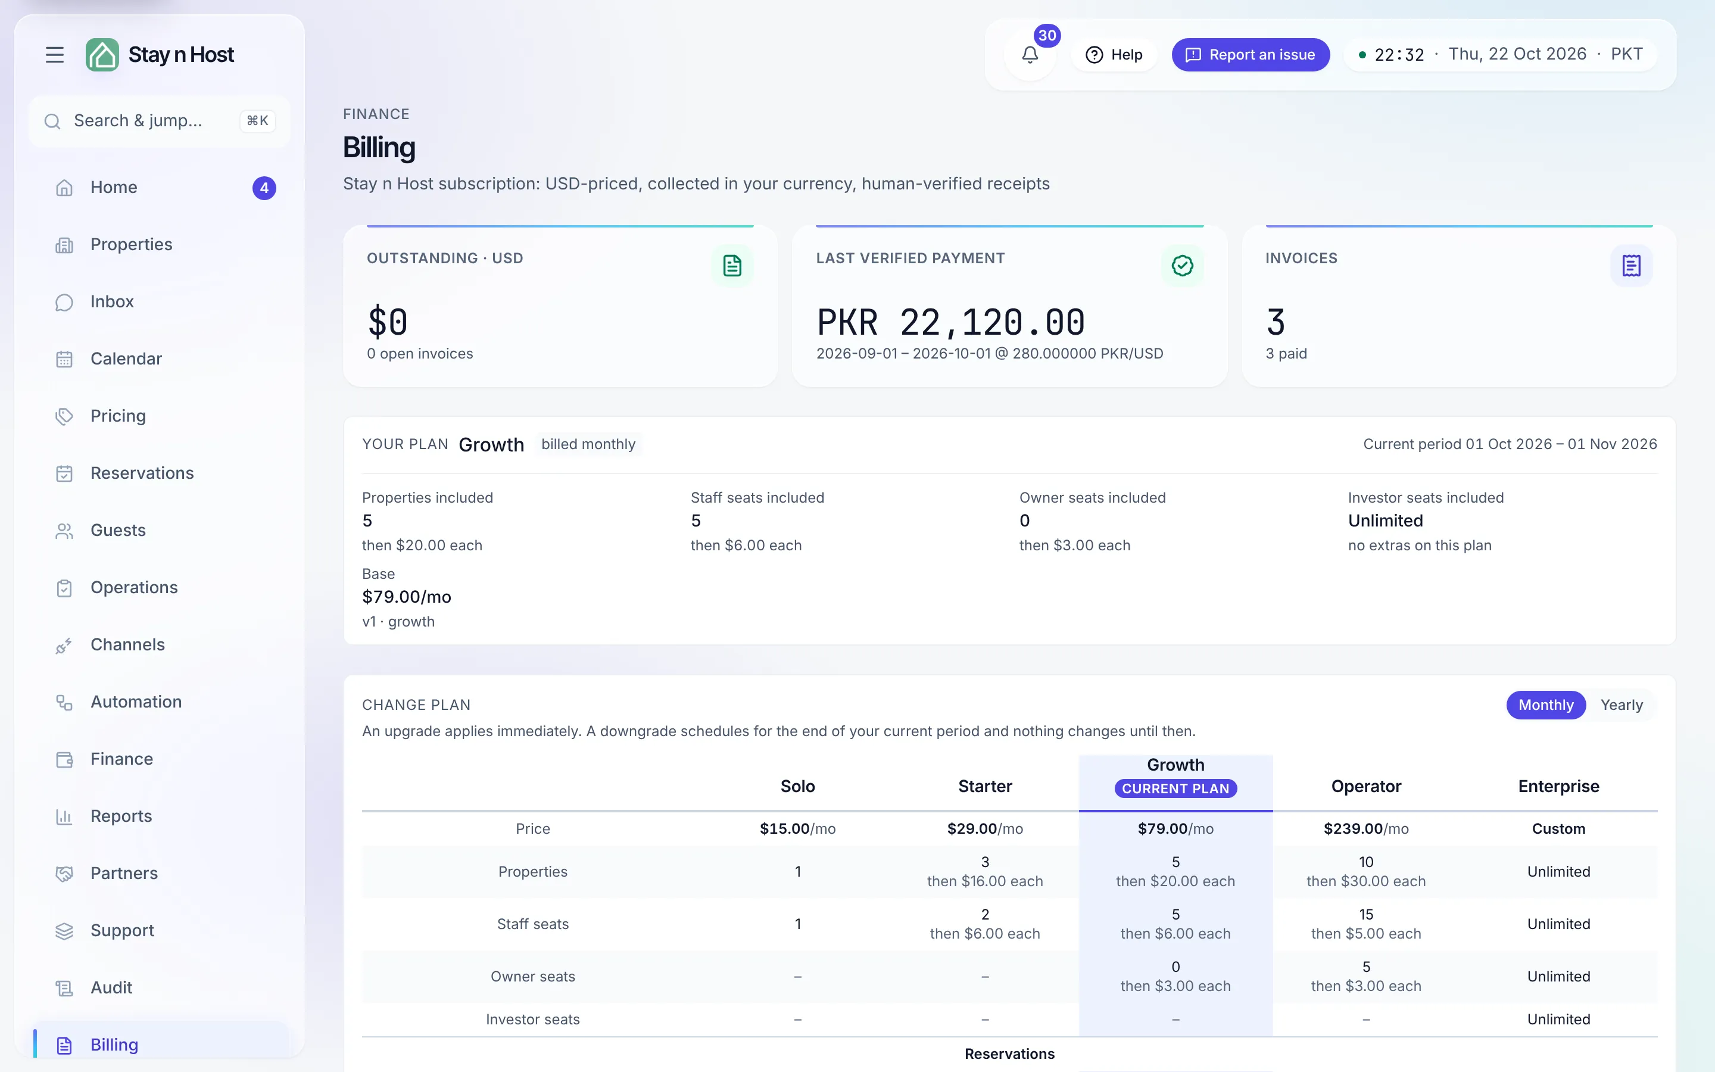Click the Inbox chat bubble icon

coord(64,302)
